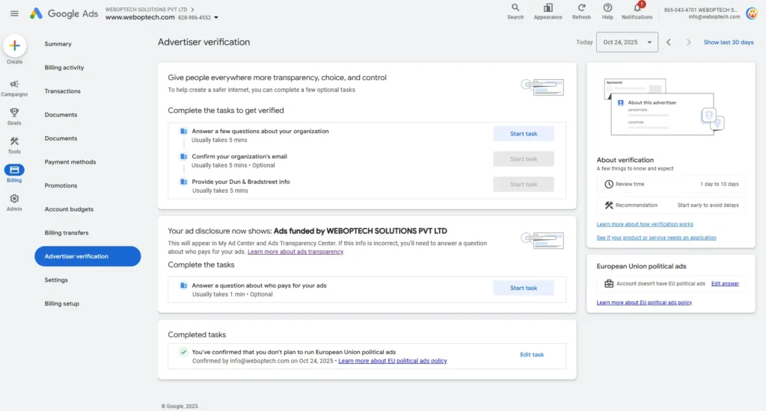Click the clock icon beside Review time
The height and width of the screenshot is (411, 766).
(x=609, y=184)
